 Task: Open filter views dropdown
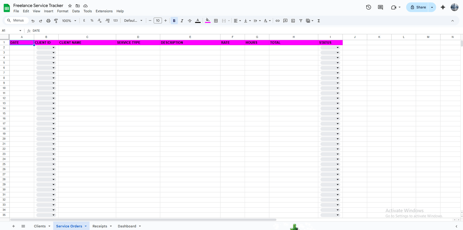(309, 21)
